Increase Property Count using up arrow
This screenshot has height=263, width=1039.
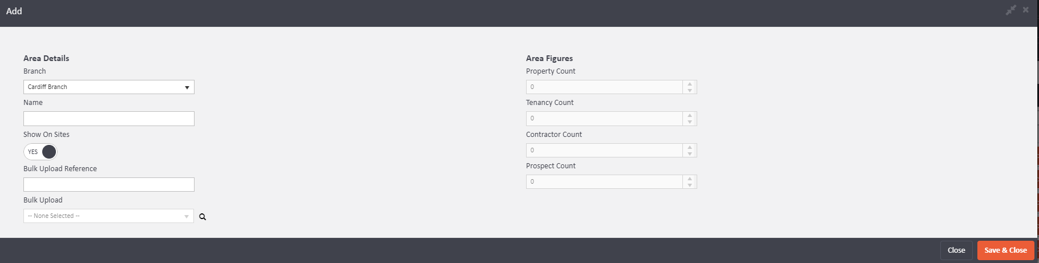(690, 84)
